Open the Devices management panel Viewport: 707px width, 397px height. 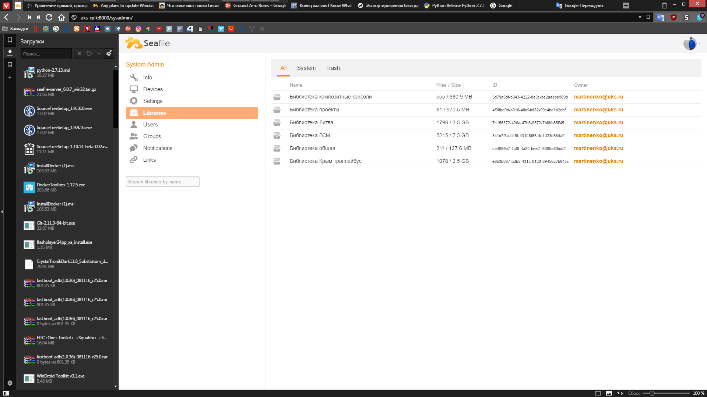point(153,89)
